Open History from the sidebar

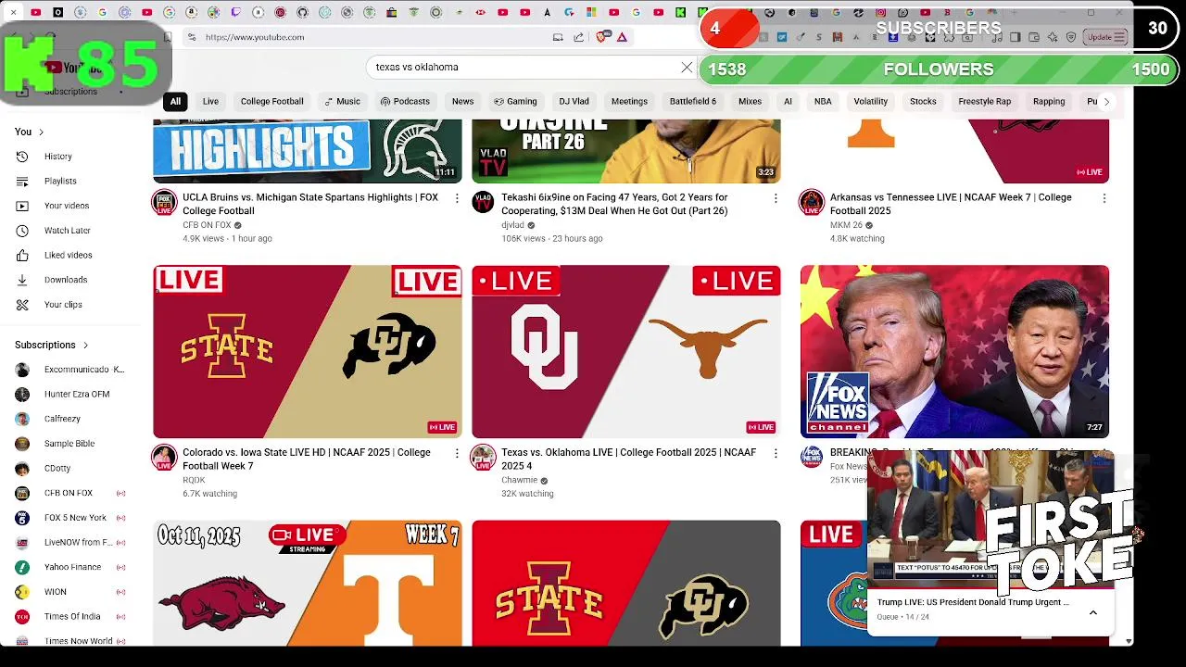point(57,157)
